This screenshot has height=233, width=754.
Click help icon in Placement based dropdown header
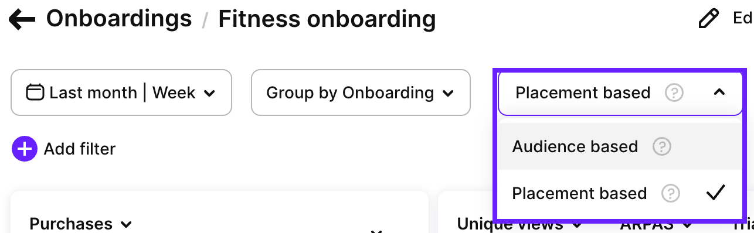tap(675, 92)
